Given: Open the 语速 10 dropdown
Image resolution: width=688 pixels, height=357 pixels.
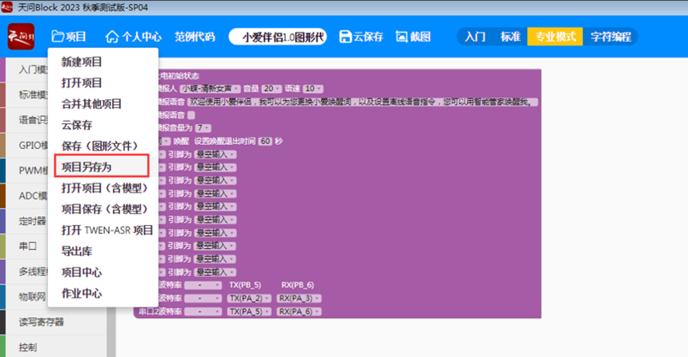Looking at the screenshot, I should click(x=313, y=89).
